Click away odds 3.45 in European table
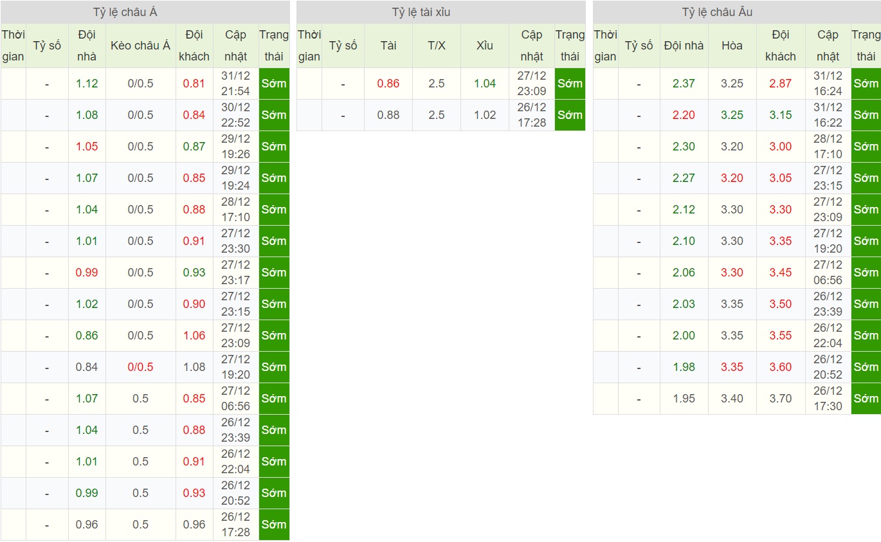This screenshot has width=881, height=542. (781, 273)
